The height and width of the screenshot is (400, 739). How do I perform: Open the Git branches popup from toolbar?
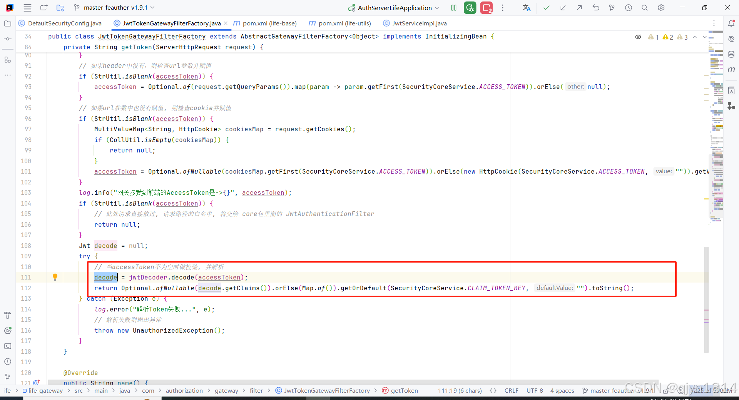[x=612, y=8]
